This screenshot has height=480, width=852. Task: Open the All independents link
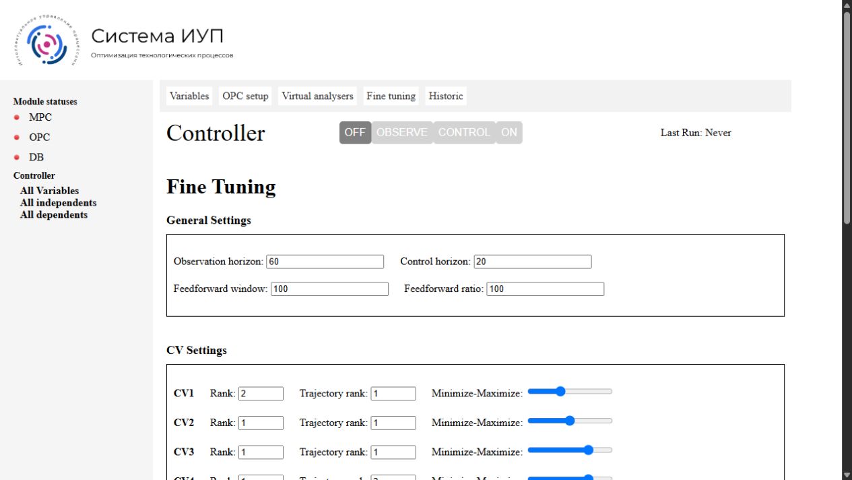tap(58, 203)
